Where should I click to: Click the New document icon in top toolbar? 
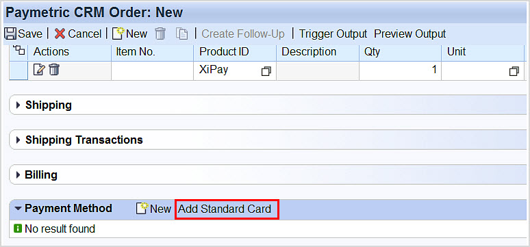coord(118,34)
